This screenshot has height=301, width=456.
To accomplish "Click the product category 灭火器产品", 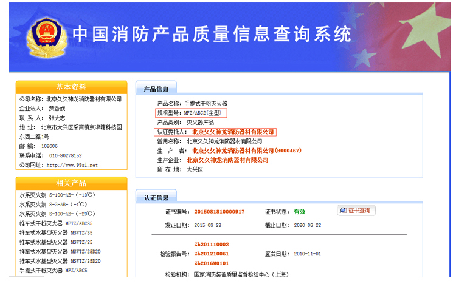I will (x=200, y=123).
